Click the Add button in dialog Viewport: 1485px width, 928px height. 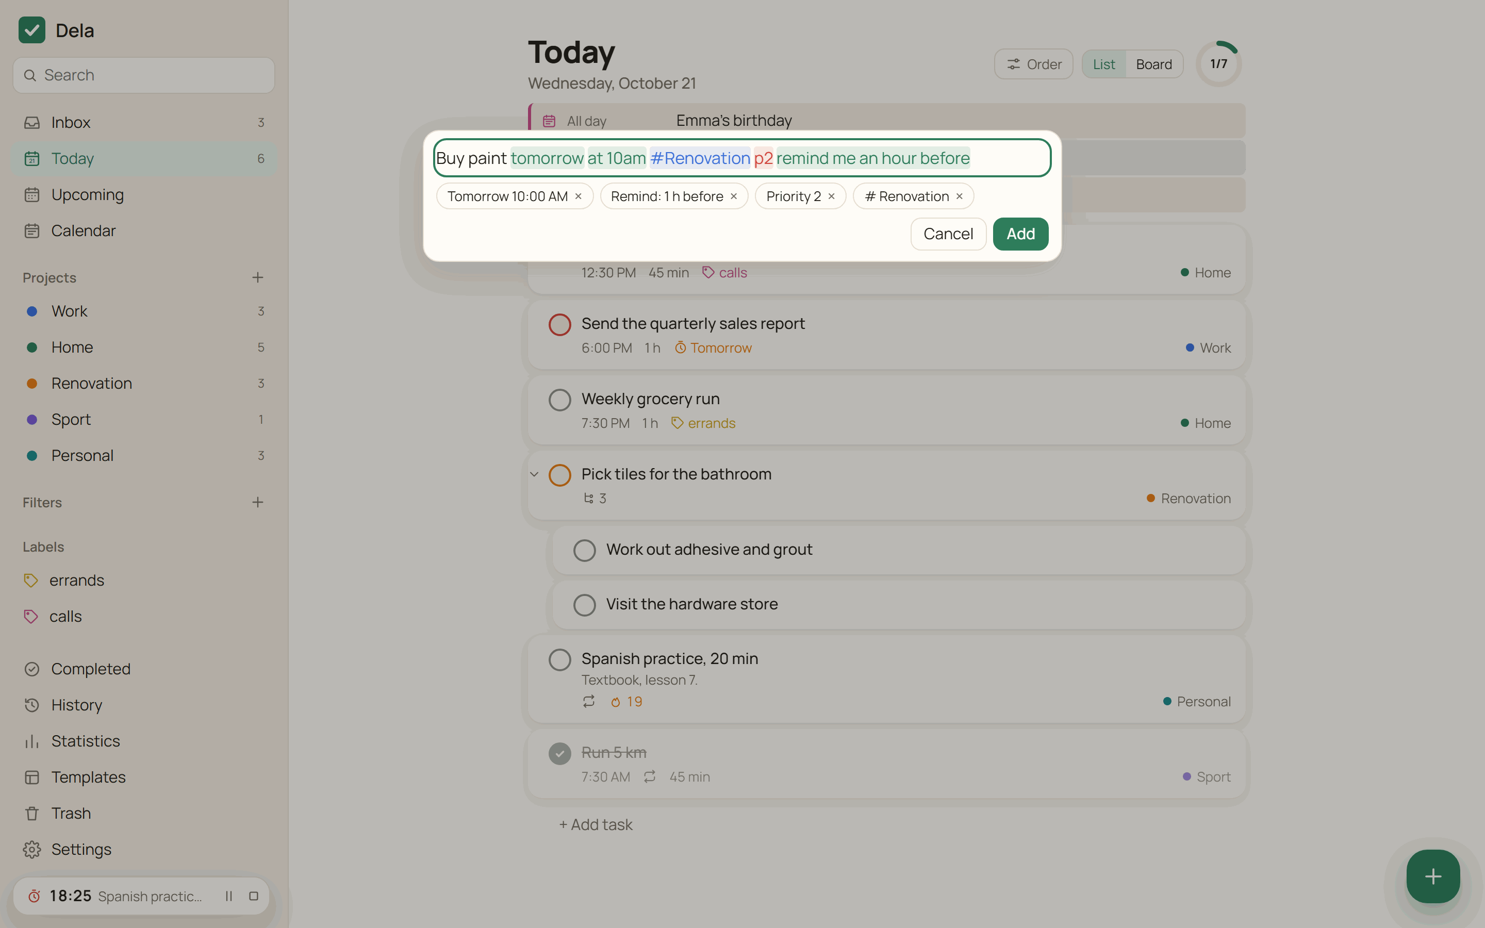tap(1020, 234)
